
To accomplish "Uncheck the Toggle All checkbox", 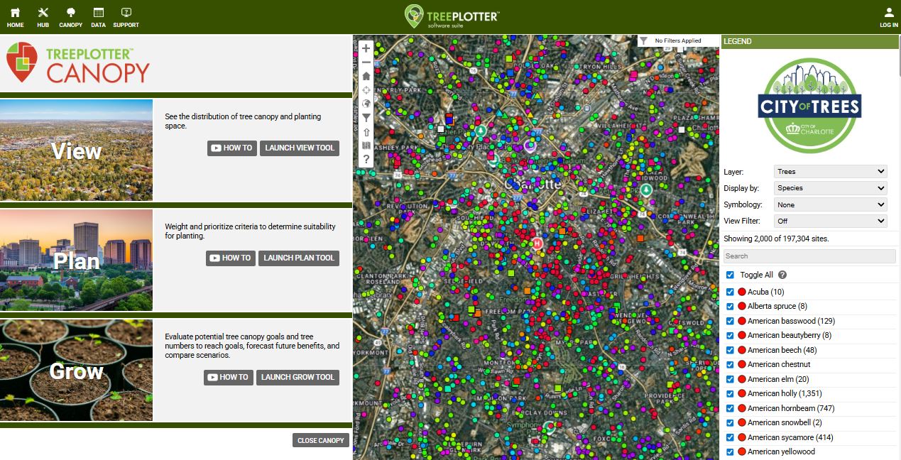I will (730, 275).
